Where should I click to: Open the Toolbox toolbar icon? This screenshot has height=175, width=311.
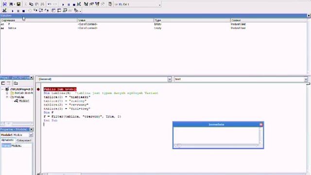[103, 4]
